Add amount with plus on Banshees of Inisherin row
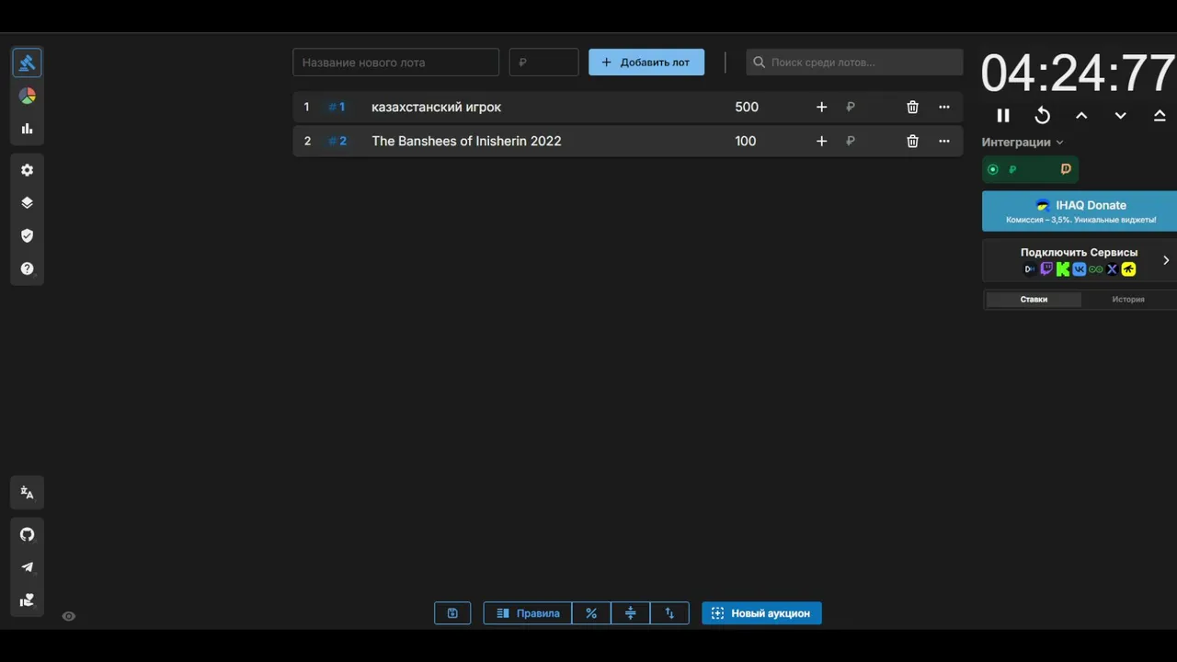Image resolution: width=1177 pixels, height=662 pixels. pyautogui.click(x=822, y=142)
